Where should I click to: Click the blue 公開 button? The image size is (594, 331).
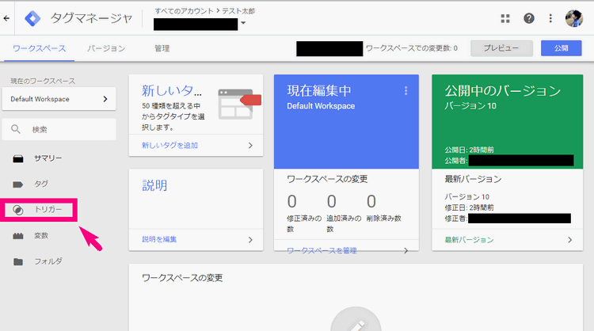click(561, 48)
